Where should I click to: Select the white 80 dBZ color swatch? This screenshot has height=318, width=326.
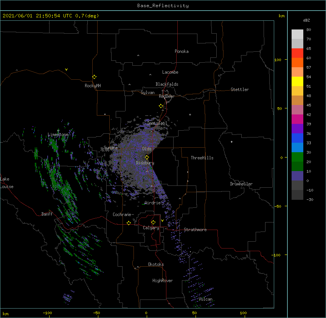tap(297, 34)
